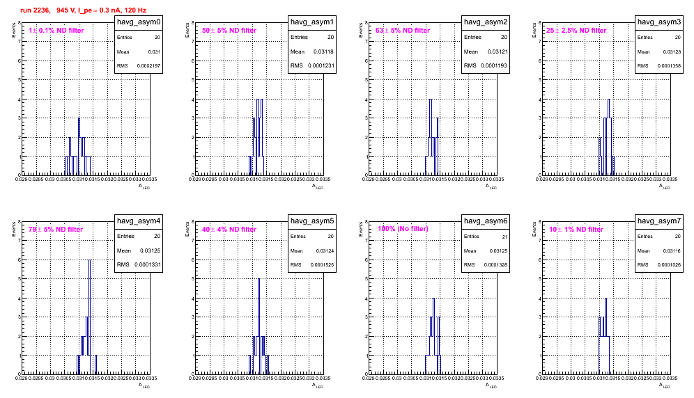Image resolution: width=694 pixels, height=398 pixels.
Task: Select the havg_asym1 stats box title
Action: [312, 22]
